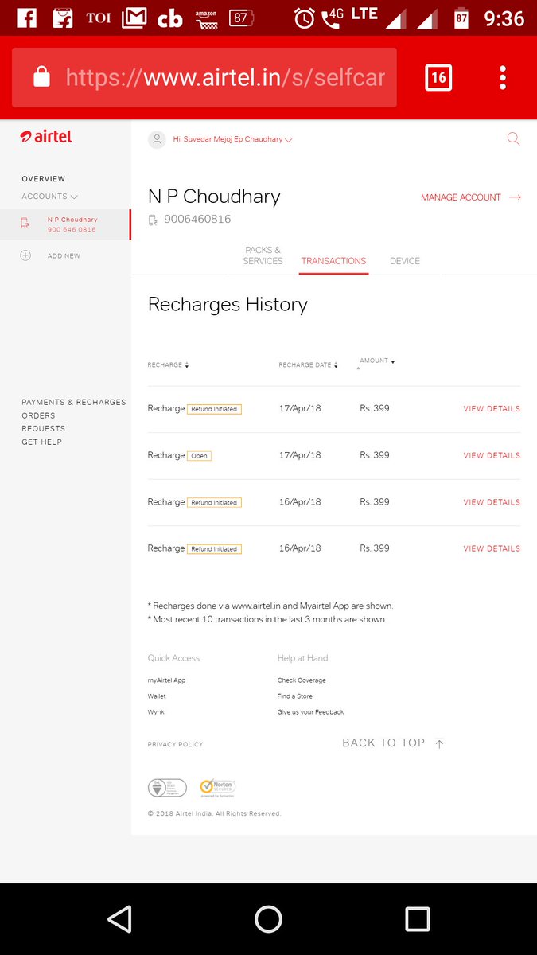The width and height of the screenshot is (537, 955).
Task: Tap the Cricbuzz cb notification icon
Action: click(x=169, y=18)
